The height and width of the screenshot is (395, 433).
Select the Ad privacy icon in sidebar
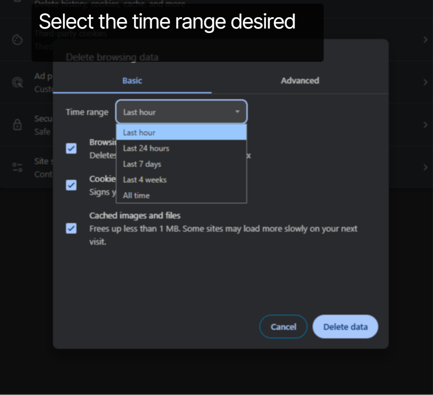click(17, 82)
